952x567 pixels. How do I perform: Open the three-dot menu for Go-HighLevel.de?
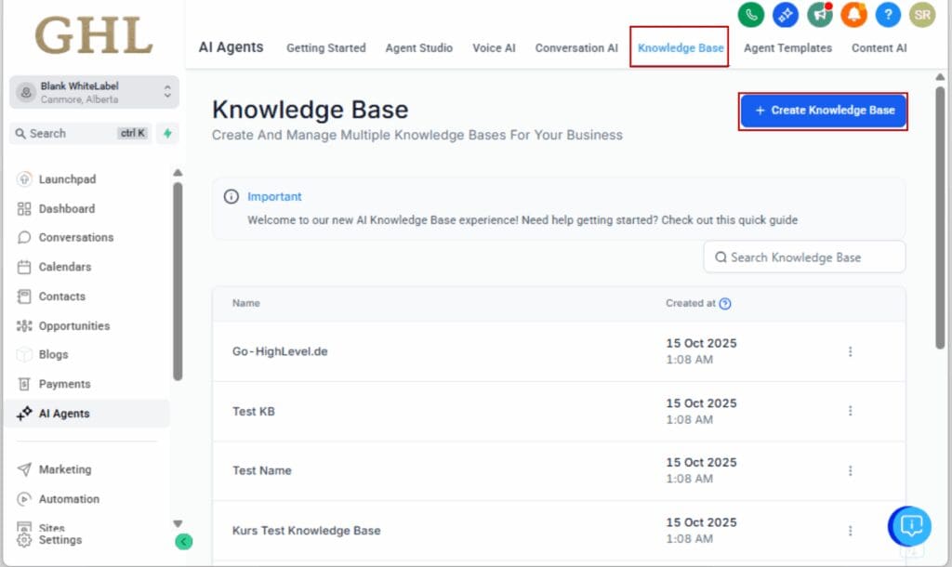(x=850, y=351)
